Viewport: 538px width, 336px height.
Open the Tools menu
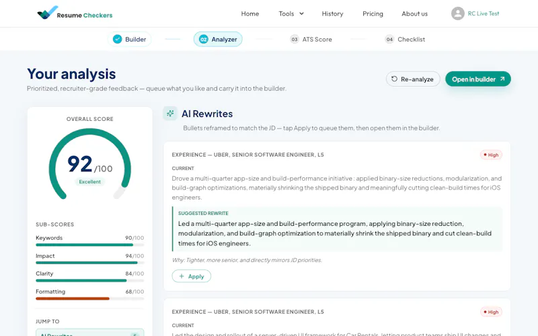pos(291,13)
